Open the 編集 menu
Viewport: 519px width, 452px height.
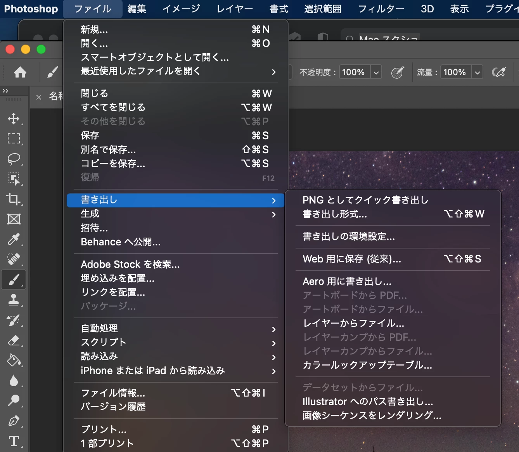(x=137, y=9)
